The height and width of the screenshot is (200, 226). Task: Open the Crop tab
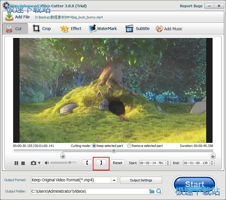(x=42, y=29)
